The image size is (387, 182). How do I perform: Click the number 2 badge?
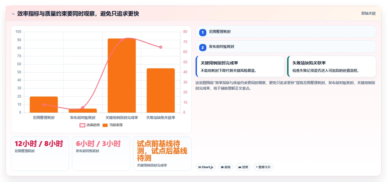coord(202,47)
